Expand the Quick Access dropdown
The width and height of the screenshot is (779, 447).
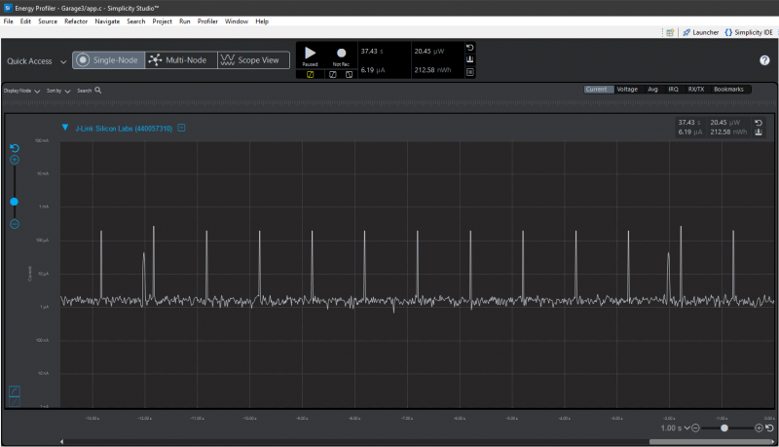(64, 61)
